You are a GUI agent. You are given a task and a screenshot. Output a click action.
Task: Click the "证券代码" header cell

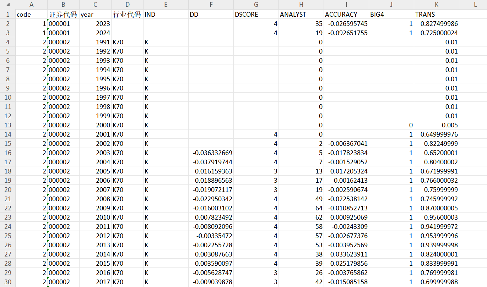[63, 15]
